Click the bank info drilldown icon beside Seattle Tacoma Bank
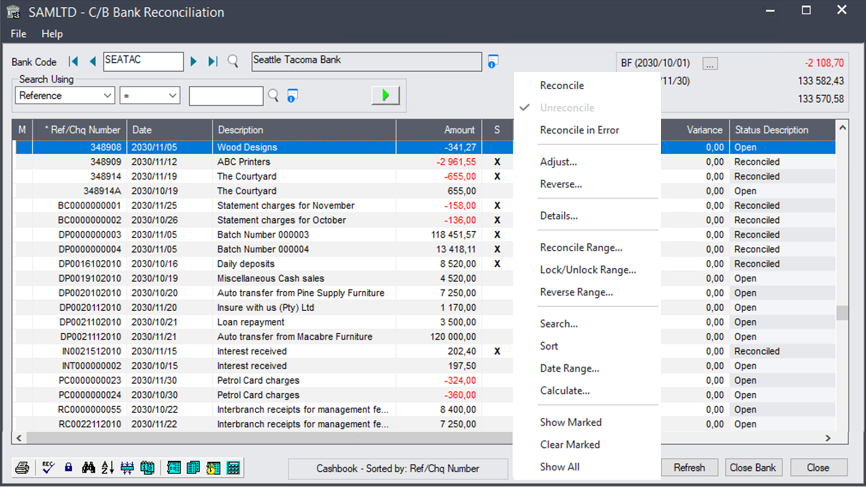Viewport: 866px width, 487px height. [493, 61]
